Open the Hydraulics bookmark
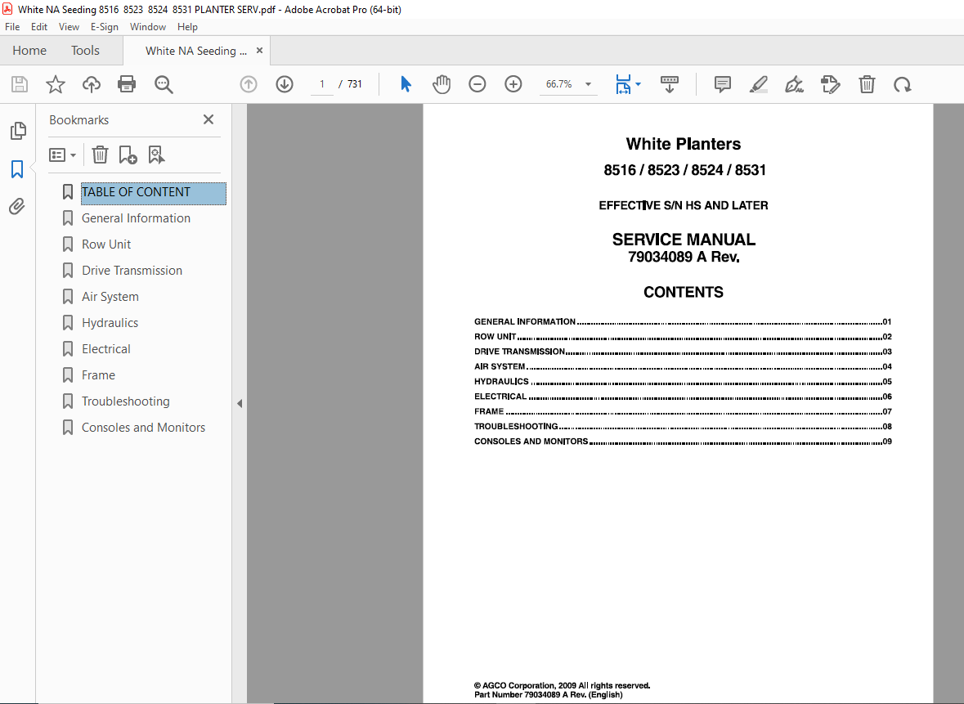 tap(110, 323)
